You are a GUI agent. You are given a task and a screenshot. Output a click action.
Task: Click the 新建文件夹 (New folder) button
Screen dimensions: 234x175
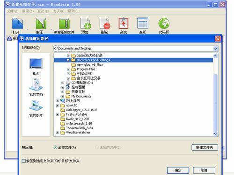(x=205, y=147)
